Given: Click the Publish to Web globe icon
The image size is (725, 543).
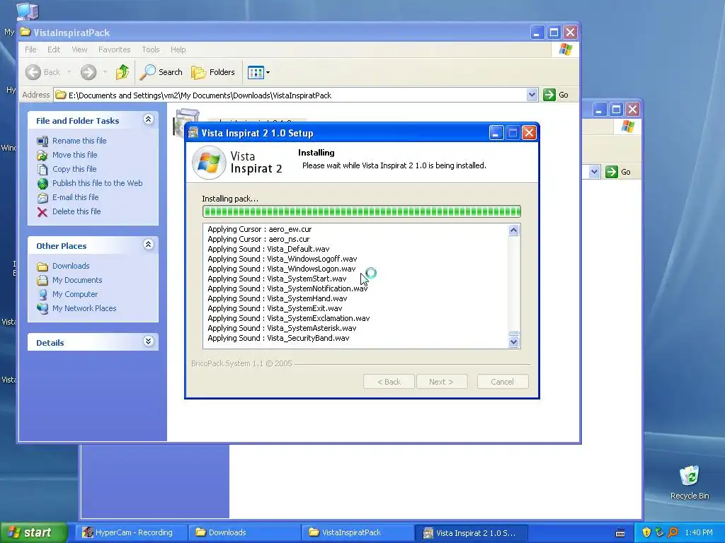Looking at the screenshot, I should [42, 184].
